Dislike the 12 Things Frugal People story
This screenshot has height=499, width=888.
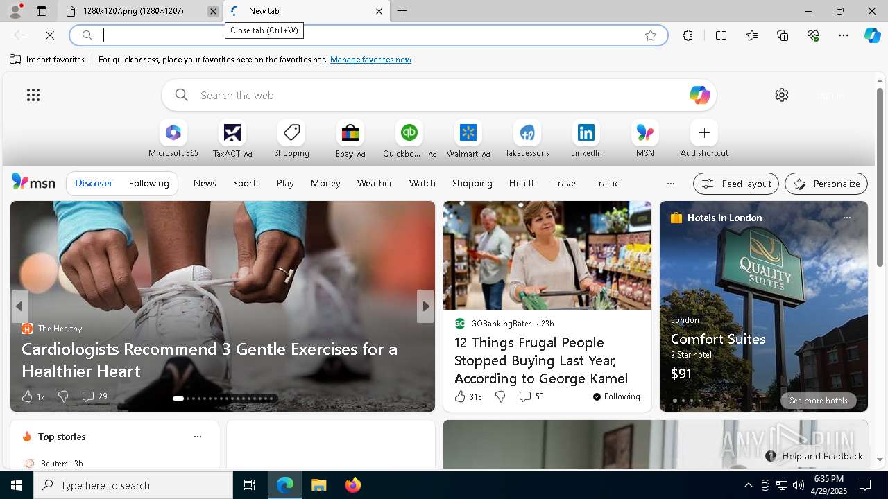pos(500,396)
